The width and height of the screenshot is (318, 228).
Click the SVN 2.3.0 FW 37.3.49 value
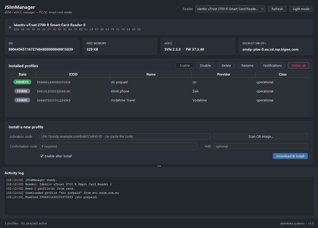pos(184,49)
